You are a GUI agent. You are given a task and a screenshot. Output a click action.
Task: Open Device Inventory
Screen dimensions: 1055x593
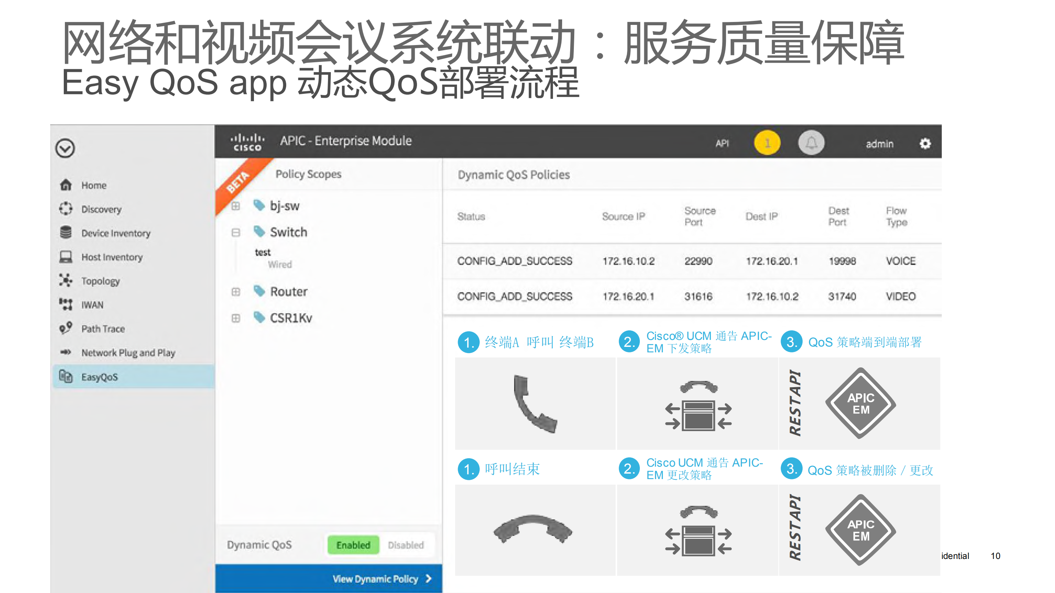coord(115,233)
